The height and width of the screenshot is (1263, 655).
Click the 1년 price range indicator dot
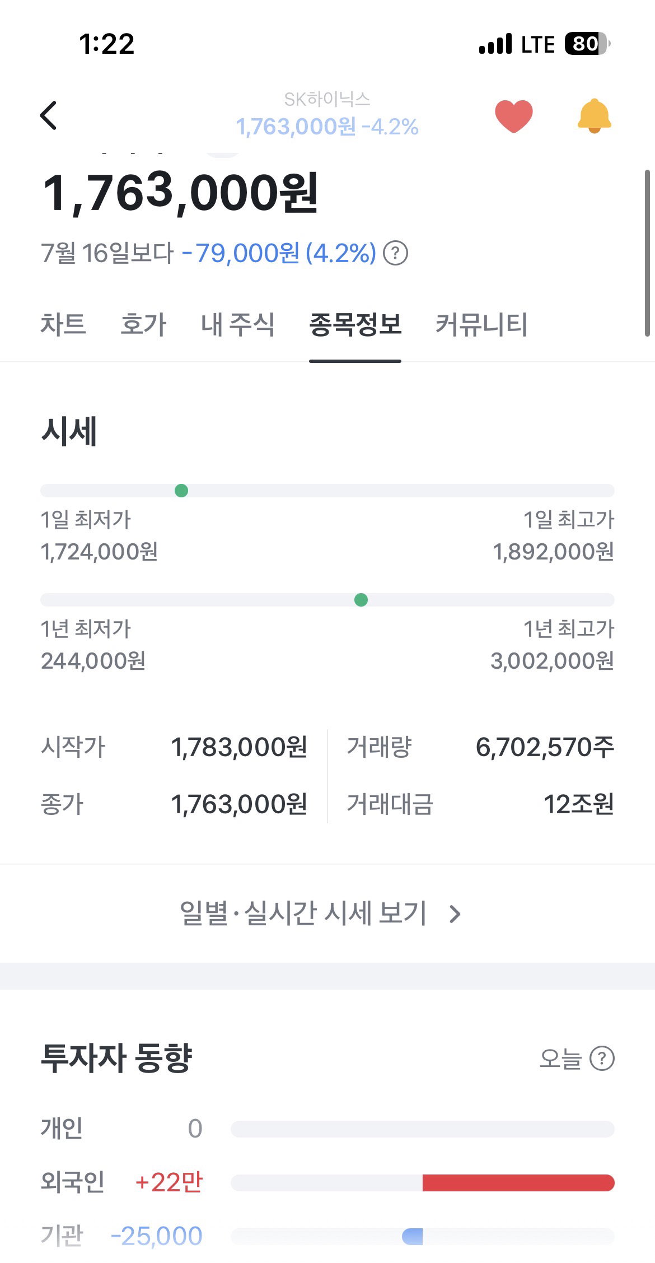(361, 600)
